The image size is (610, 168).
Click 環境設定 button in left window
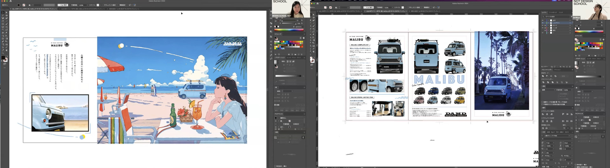[122, 5]
